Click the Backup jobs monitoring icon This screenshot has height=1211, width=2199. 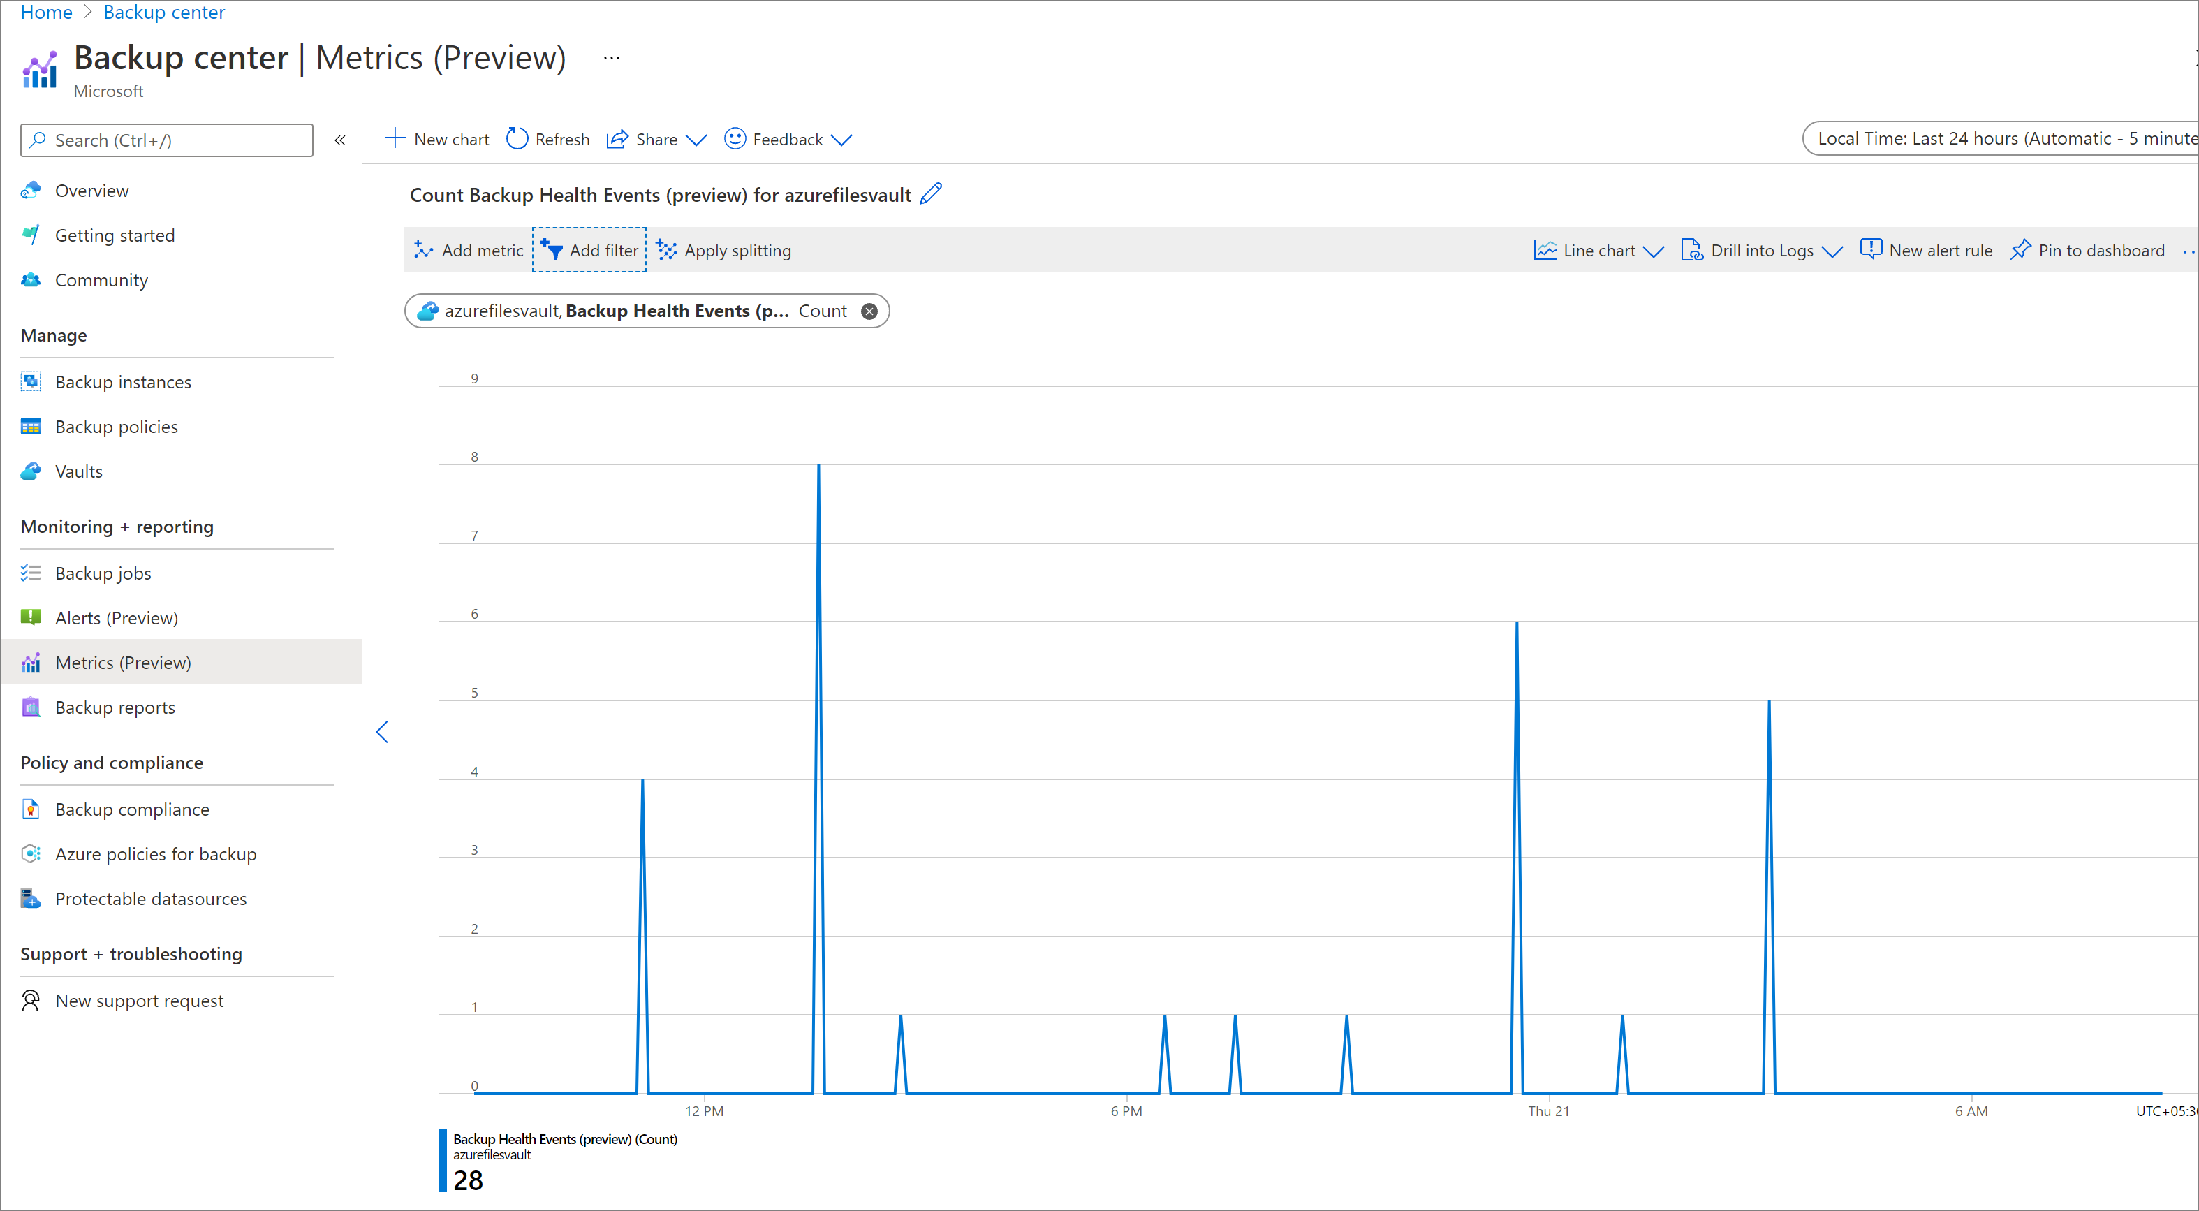point(27,573)
